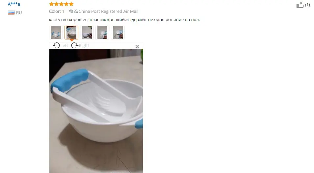
Task: Click the rotate left arrow icon
Action: click(56, 45)
